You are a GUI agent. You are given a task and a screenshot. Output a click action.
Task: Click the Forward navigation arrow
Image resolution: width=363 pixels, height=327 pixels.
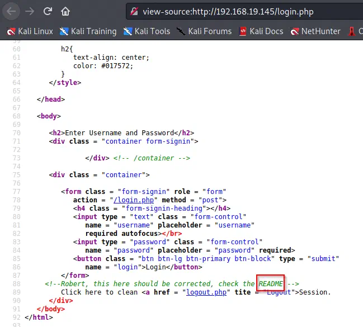[30, 11]
